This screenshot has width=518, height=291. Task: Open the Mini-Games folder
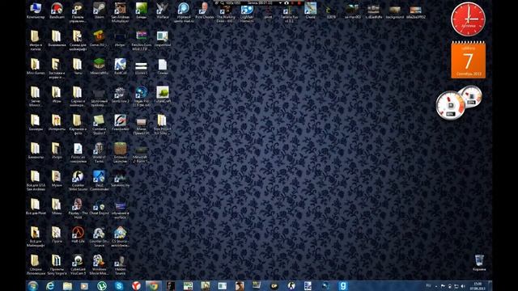coord(36,66)
